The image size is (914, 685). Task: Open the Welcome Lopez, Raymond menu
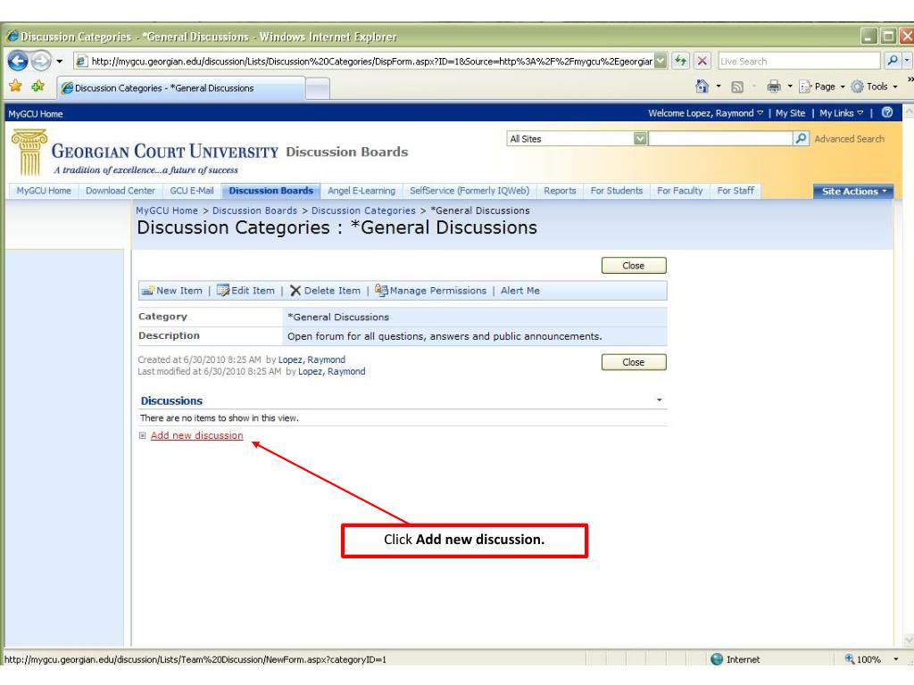(x=705, y=113)
